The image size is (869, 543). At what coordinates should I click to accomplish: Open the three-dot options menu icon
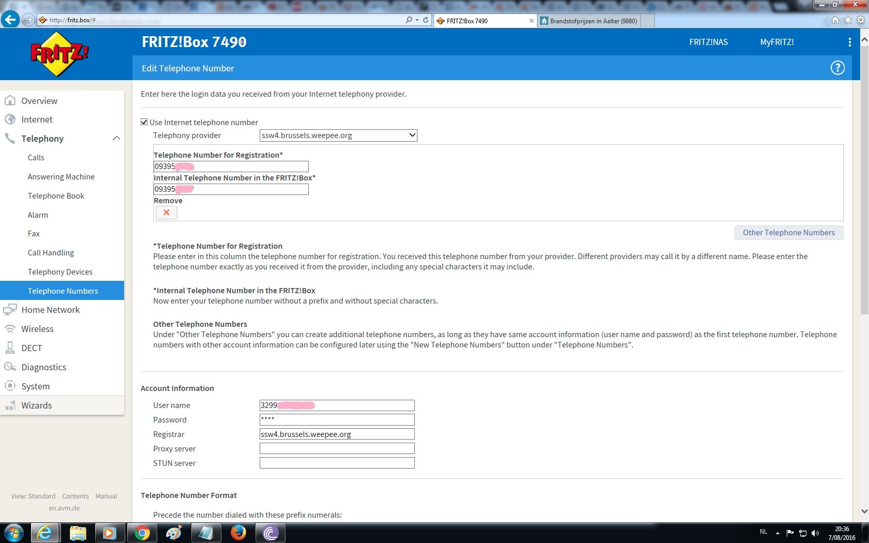point(849,42)
